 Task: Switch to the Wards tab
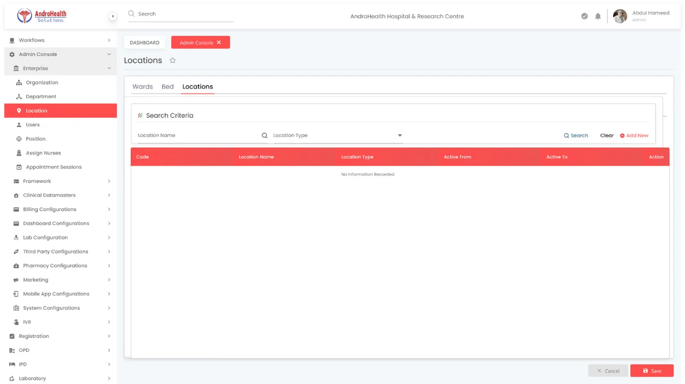coord(142,87)
